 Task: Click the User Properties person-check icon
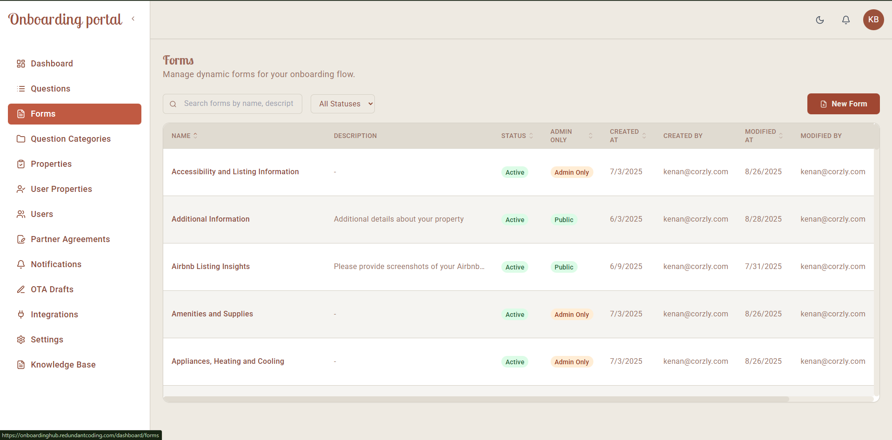pyautogui.click(x=21, y=189)
